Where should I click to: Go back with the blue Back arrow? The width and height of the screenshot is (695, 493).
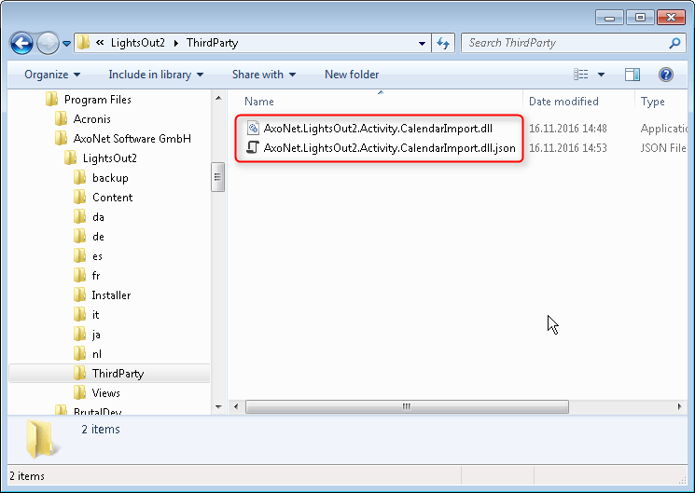[21, 44]
